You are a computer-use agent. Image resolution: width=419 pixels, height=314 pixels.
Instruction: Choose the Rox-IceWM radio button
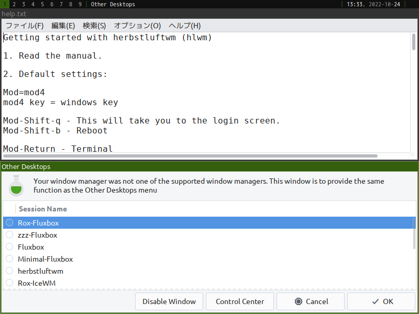pyautogui.click(x=9, y=283)
